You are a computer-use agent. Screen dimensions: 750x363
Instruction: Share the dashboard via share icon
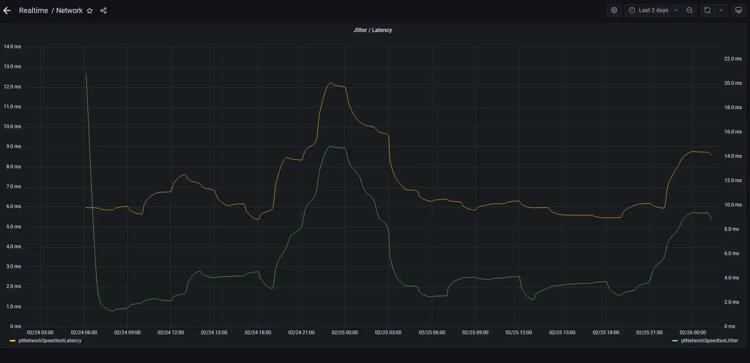pyautogui.click(x=103, y=11)
